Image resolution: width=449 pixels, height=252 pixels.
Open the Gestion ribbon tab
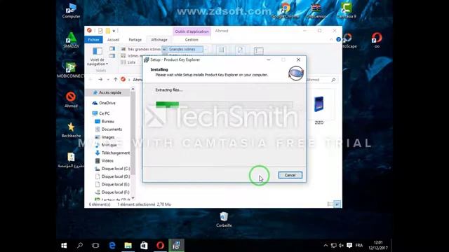point(192,40)
